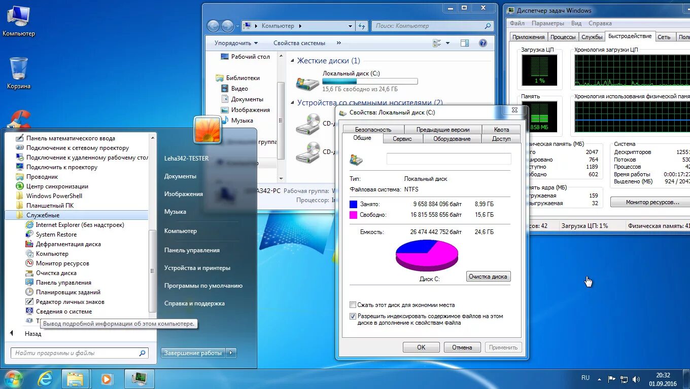Click the Монитор ресурсов… button in Task Manager
690x389 pixels.
(652, 202)
